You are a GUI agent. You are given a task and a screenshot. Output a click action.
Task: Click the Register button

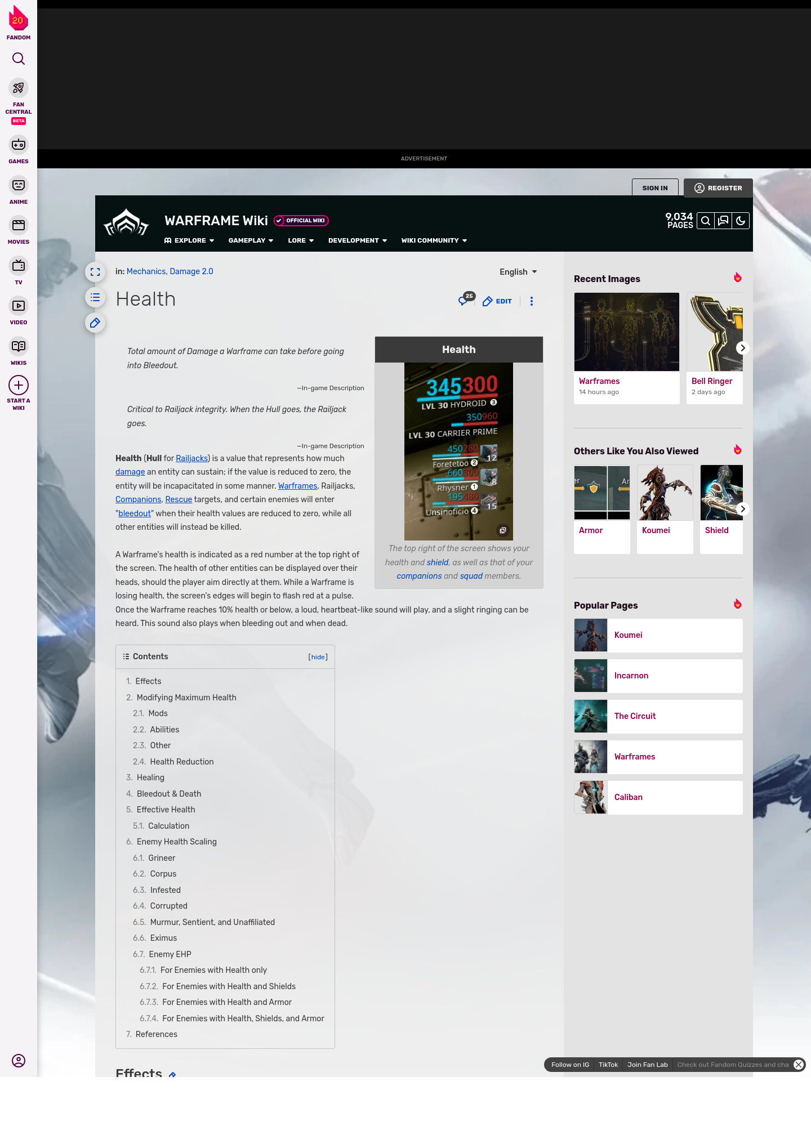point(718,188)
